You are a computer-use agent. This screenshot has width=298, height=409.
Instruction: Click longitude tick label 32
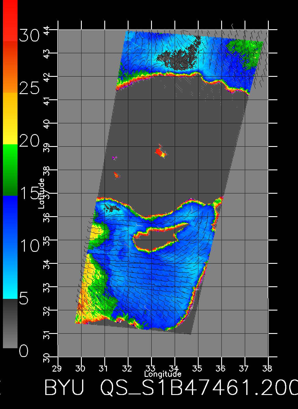tap(127, 368)
